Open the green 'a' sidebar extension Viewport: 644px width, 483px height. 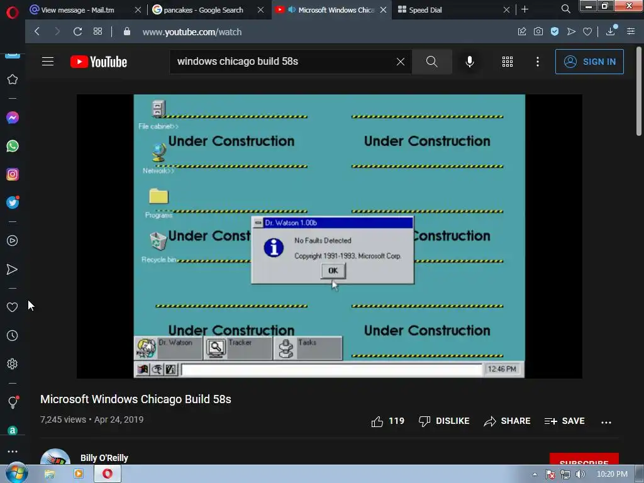tap(13, 430)
